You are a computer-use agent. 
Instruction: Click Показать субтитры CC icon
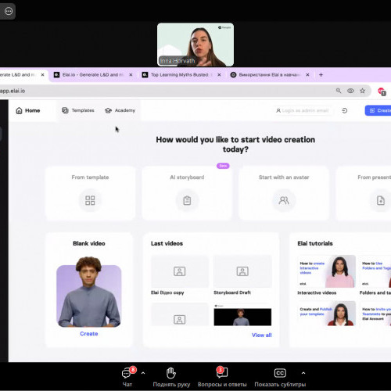pyautogui.click(x=280, y=373)
